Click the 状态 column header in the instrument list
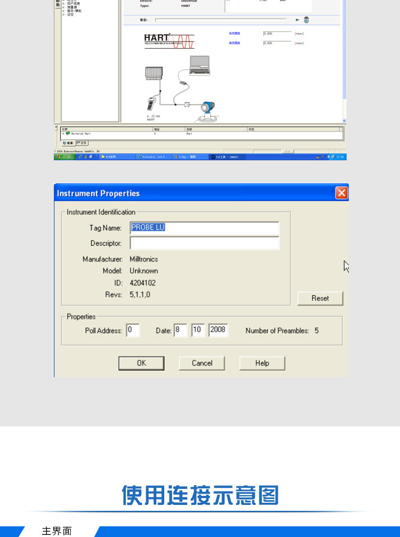 tap(294, 129)
